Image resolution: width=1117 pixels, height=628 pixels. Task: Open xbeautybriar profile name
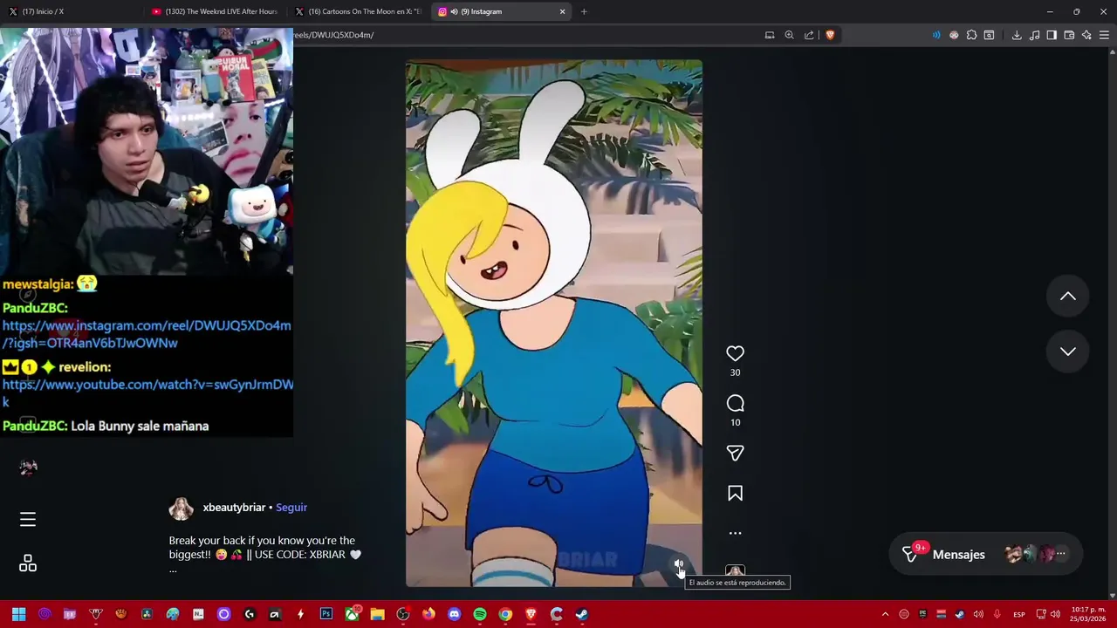pyautogui.click(x=234, y=508)
